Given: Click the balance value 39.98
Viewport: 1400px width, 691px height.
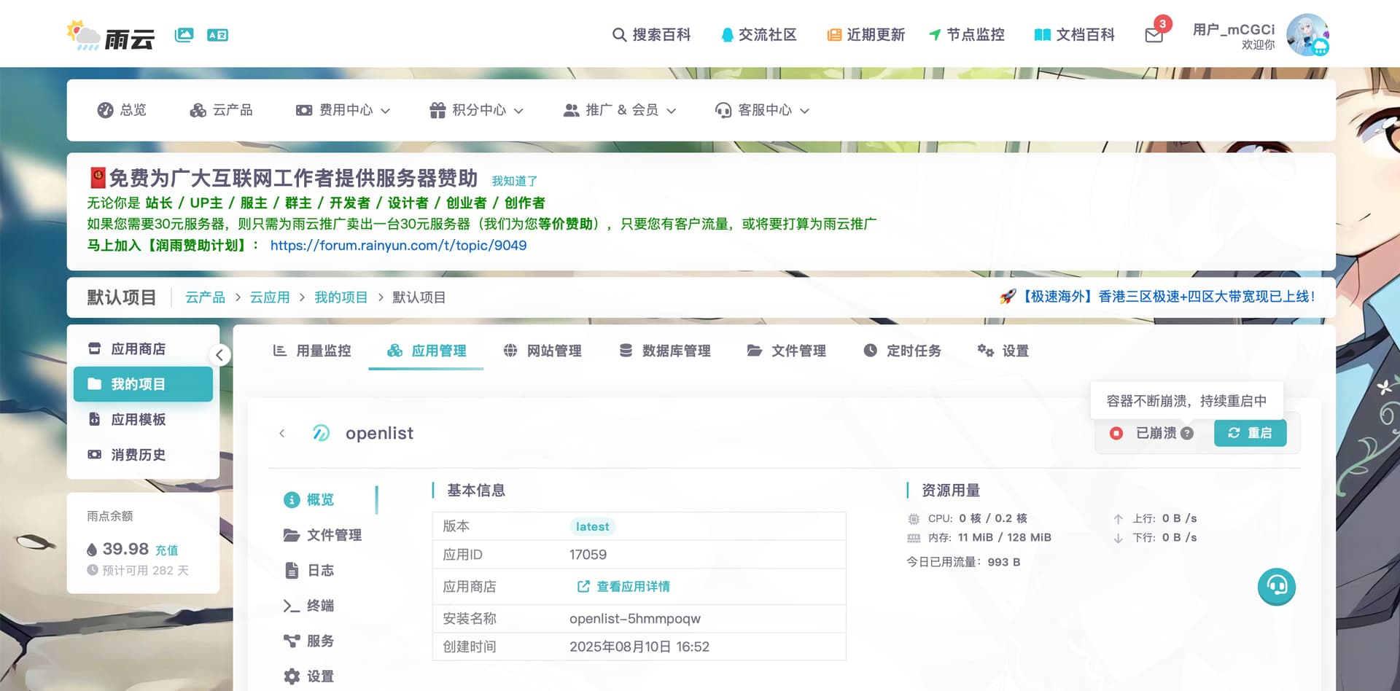Looking at the screenshot, I should [125, 549].
